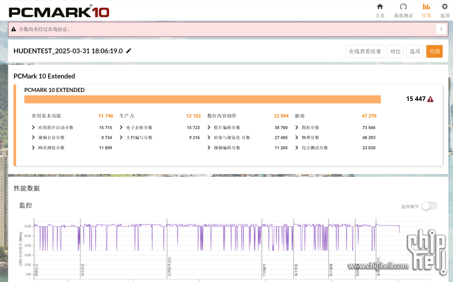Click the question mark help icon

click(441, 29)
